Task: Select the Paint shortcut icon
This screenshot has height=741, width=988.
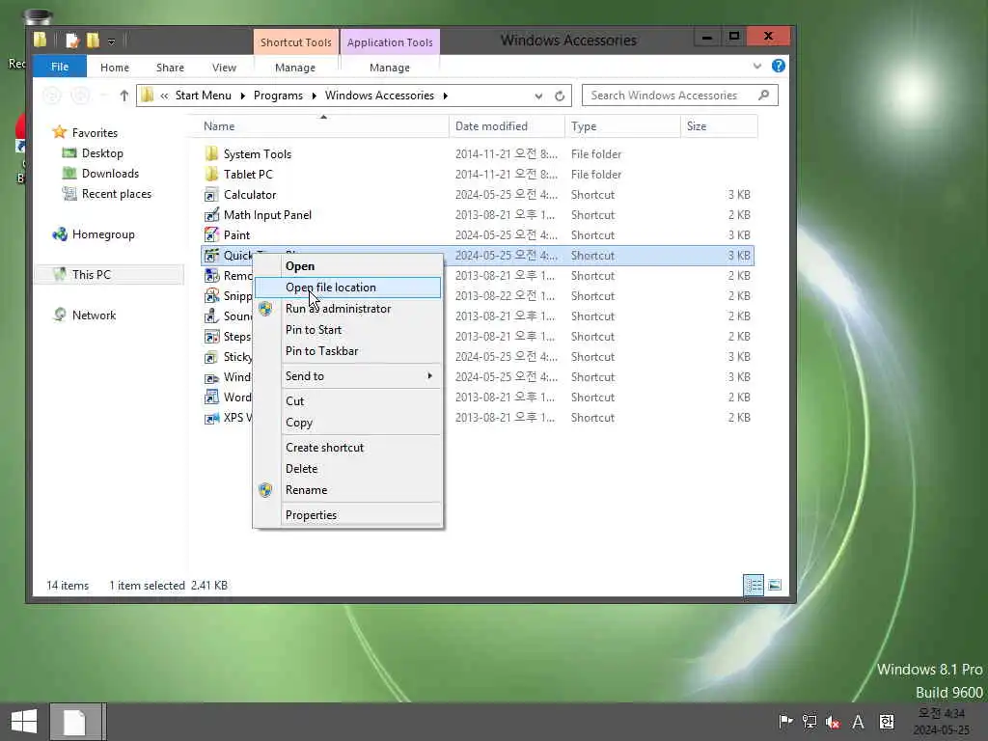Action: click(x=211, y=235)
